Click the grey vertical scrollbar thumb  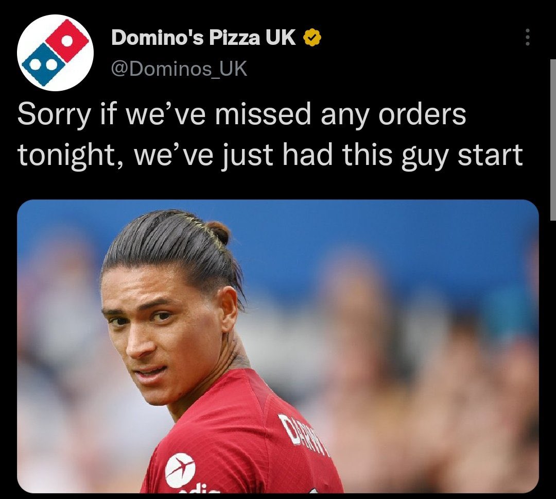click(553, 140)
